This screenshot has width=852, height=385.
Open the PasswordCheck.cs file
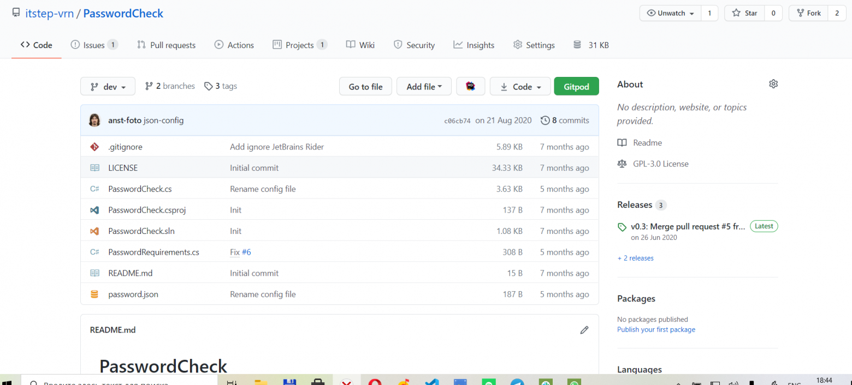click(x=140, y=189)
